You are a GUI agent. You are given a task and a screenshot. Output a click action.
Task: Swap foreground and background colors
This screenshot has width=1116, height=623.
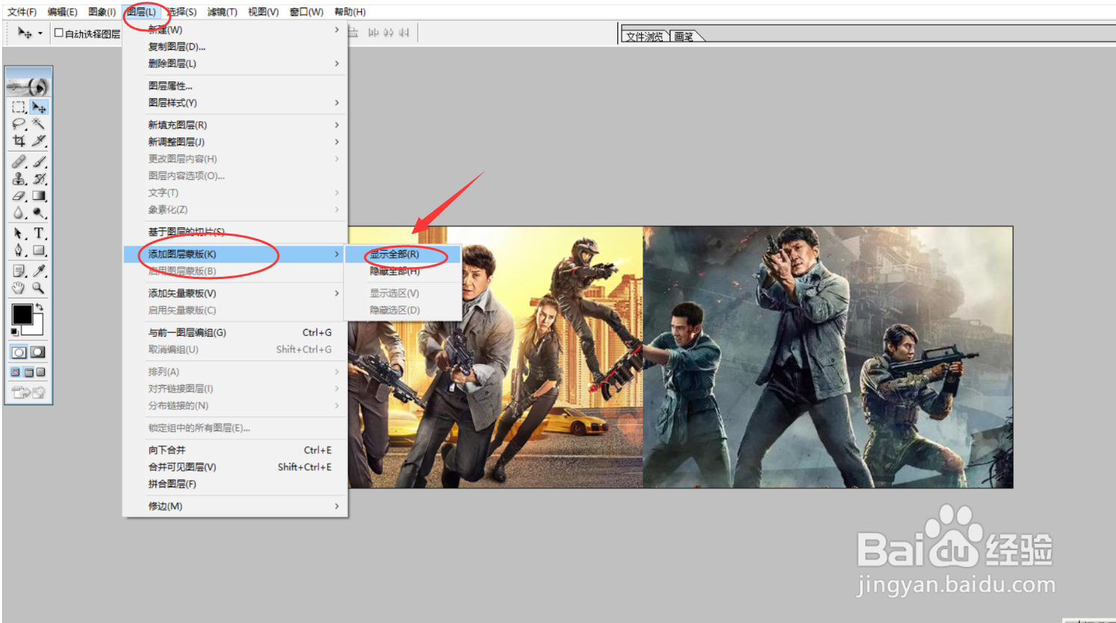[x=40, y=307]
